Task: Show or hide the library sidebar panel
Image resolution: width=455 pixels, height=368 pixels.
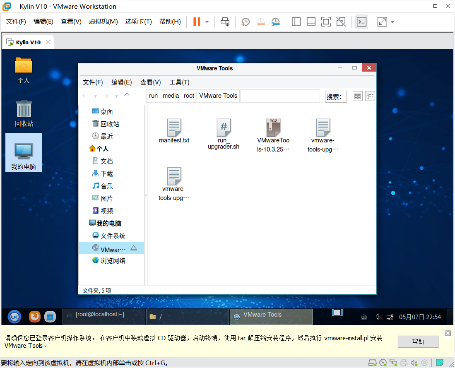Action: (296, 22)
